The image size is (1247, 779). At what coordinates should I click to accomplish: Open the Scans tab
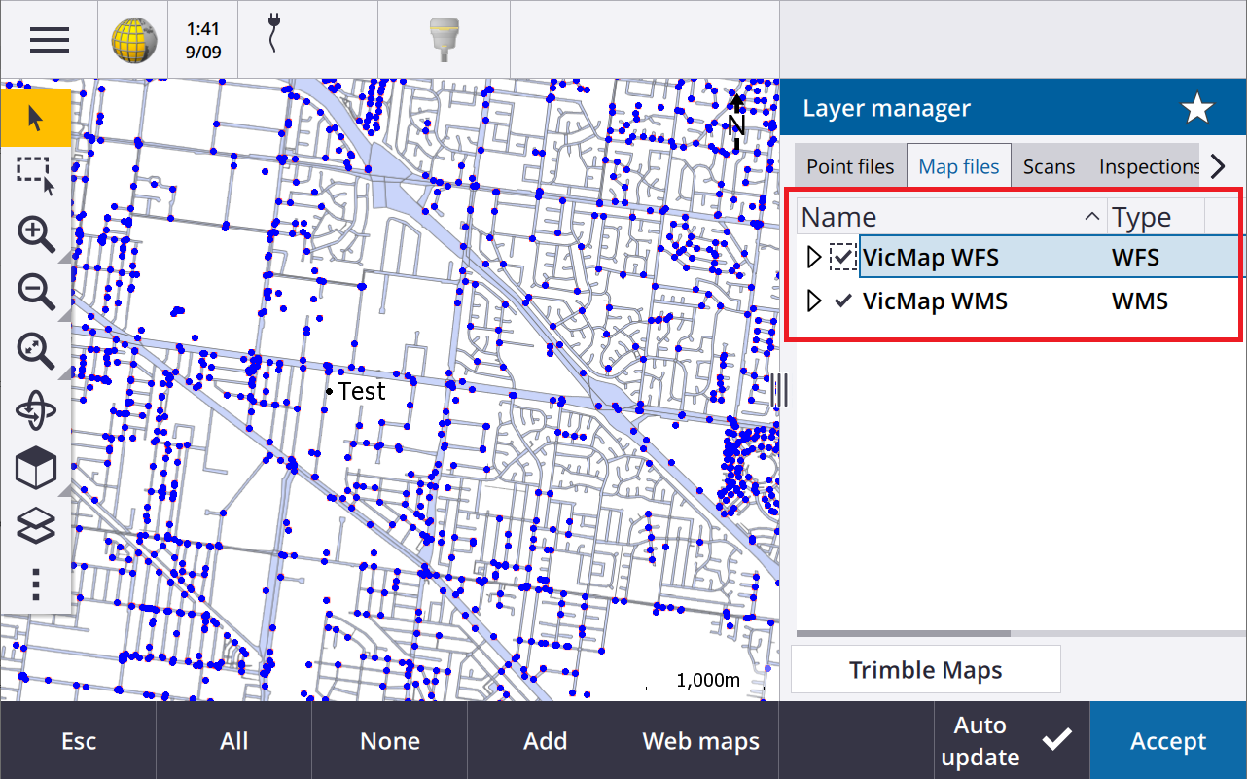coord(1049,166)
